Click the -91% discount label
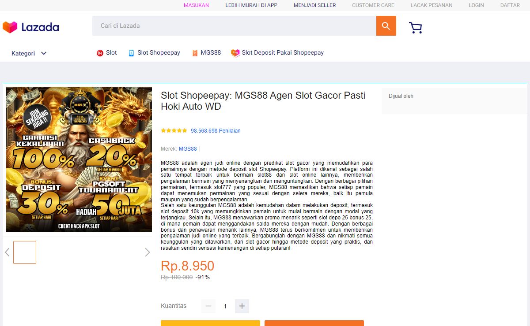530x326 pixels. (x=203, y=278)
